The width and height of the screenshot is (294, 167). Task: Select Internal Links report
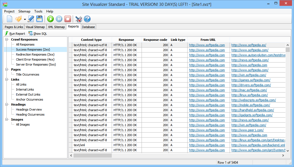[25, 89]
